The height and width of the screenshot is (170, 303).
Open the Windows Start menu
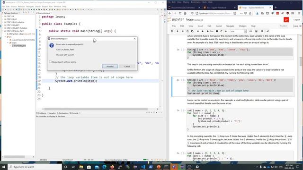click(x=4, y=167)
